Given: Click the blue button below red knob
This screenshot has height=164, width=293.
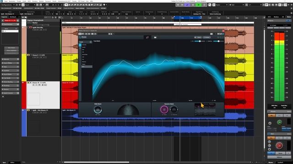Looking at the screenshot, I should [271, 153].
